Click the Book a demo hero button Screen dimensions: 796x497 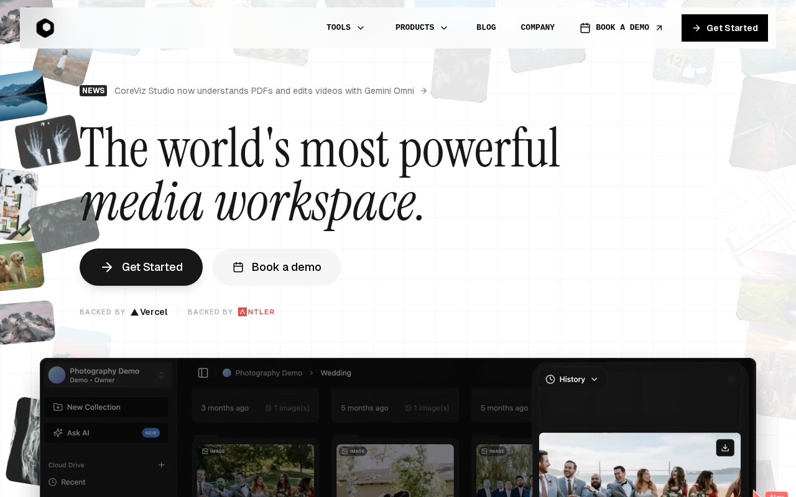[277, 267]
